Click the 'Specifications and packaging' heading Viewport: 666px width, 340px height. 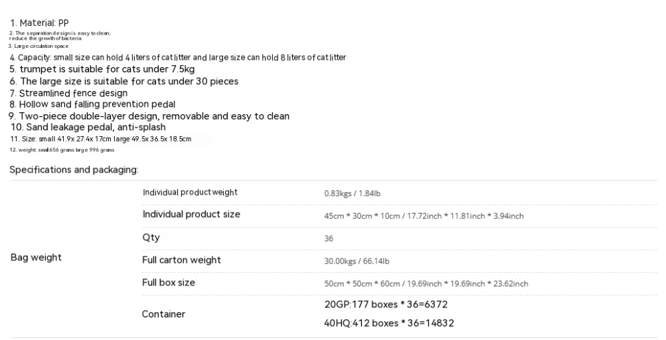click(74, 170)
